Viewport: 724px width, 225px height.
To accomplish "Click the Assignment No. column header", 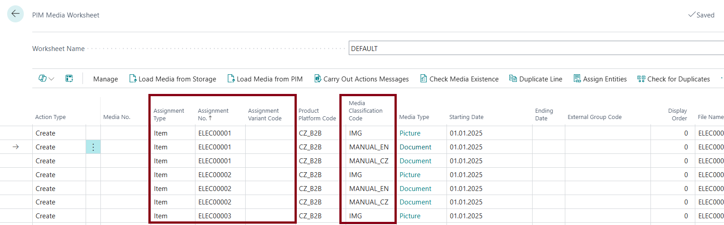I will (x=213, y=115).
